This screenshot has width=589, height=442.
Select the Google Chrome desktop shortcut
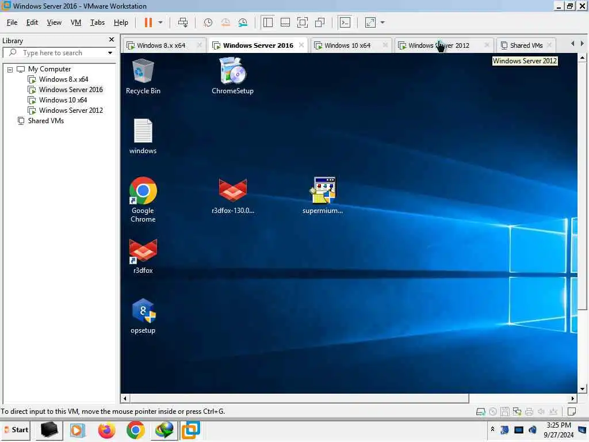pos(143,200)
